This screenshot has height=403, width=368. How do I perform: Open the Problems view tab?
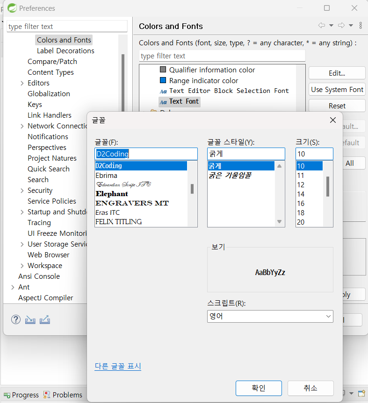click(x=63, y=395)
